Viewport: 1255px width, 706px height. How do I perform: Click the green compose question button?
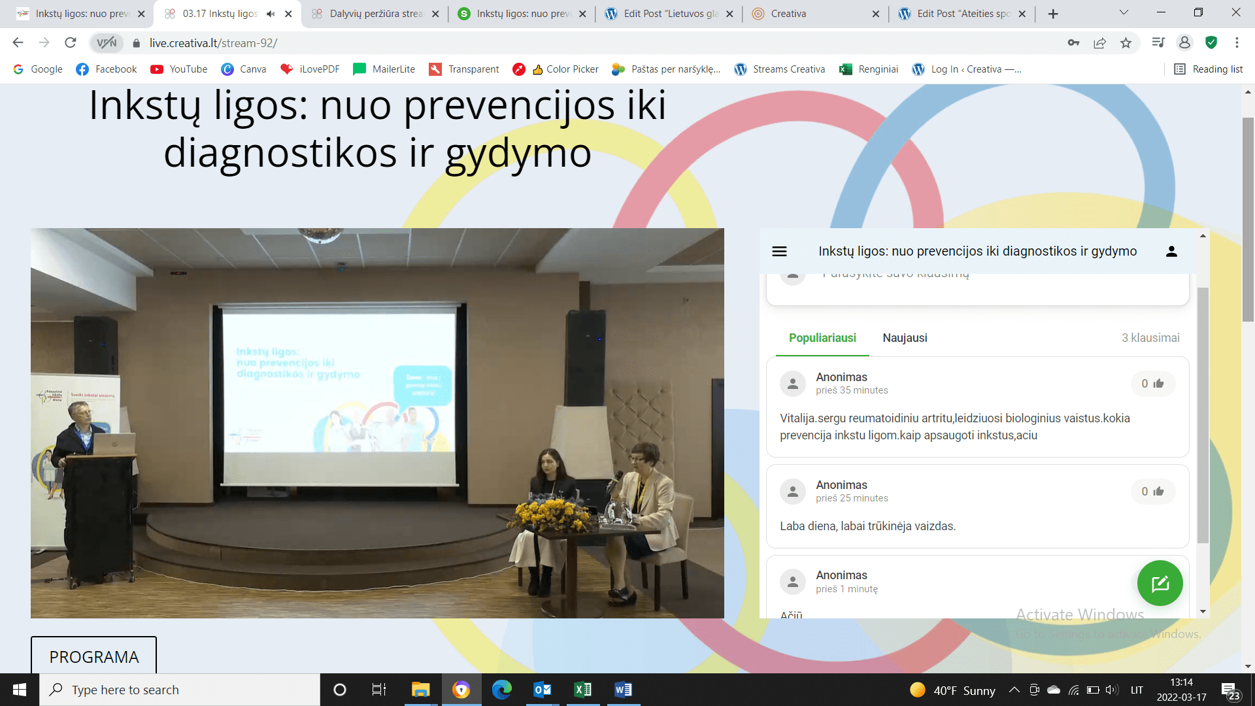[x=1160, y=583]
